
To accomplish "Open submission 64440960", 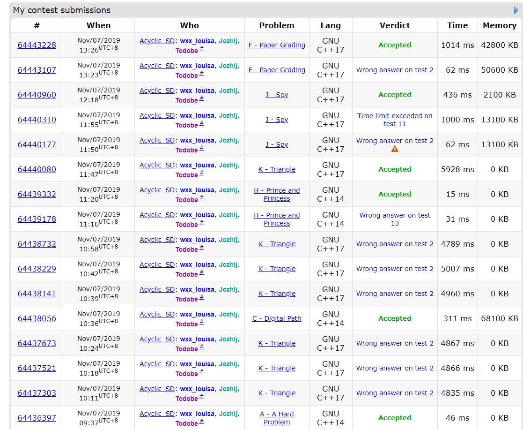I will [37, 95].
